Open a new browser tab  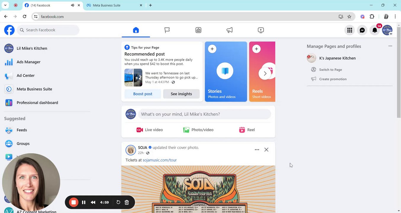(150, 5)
